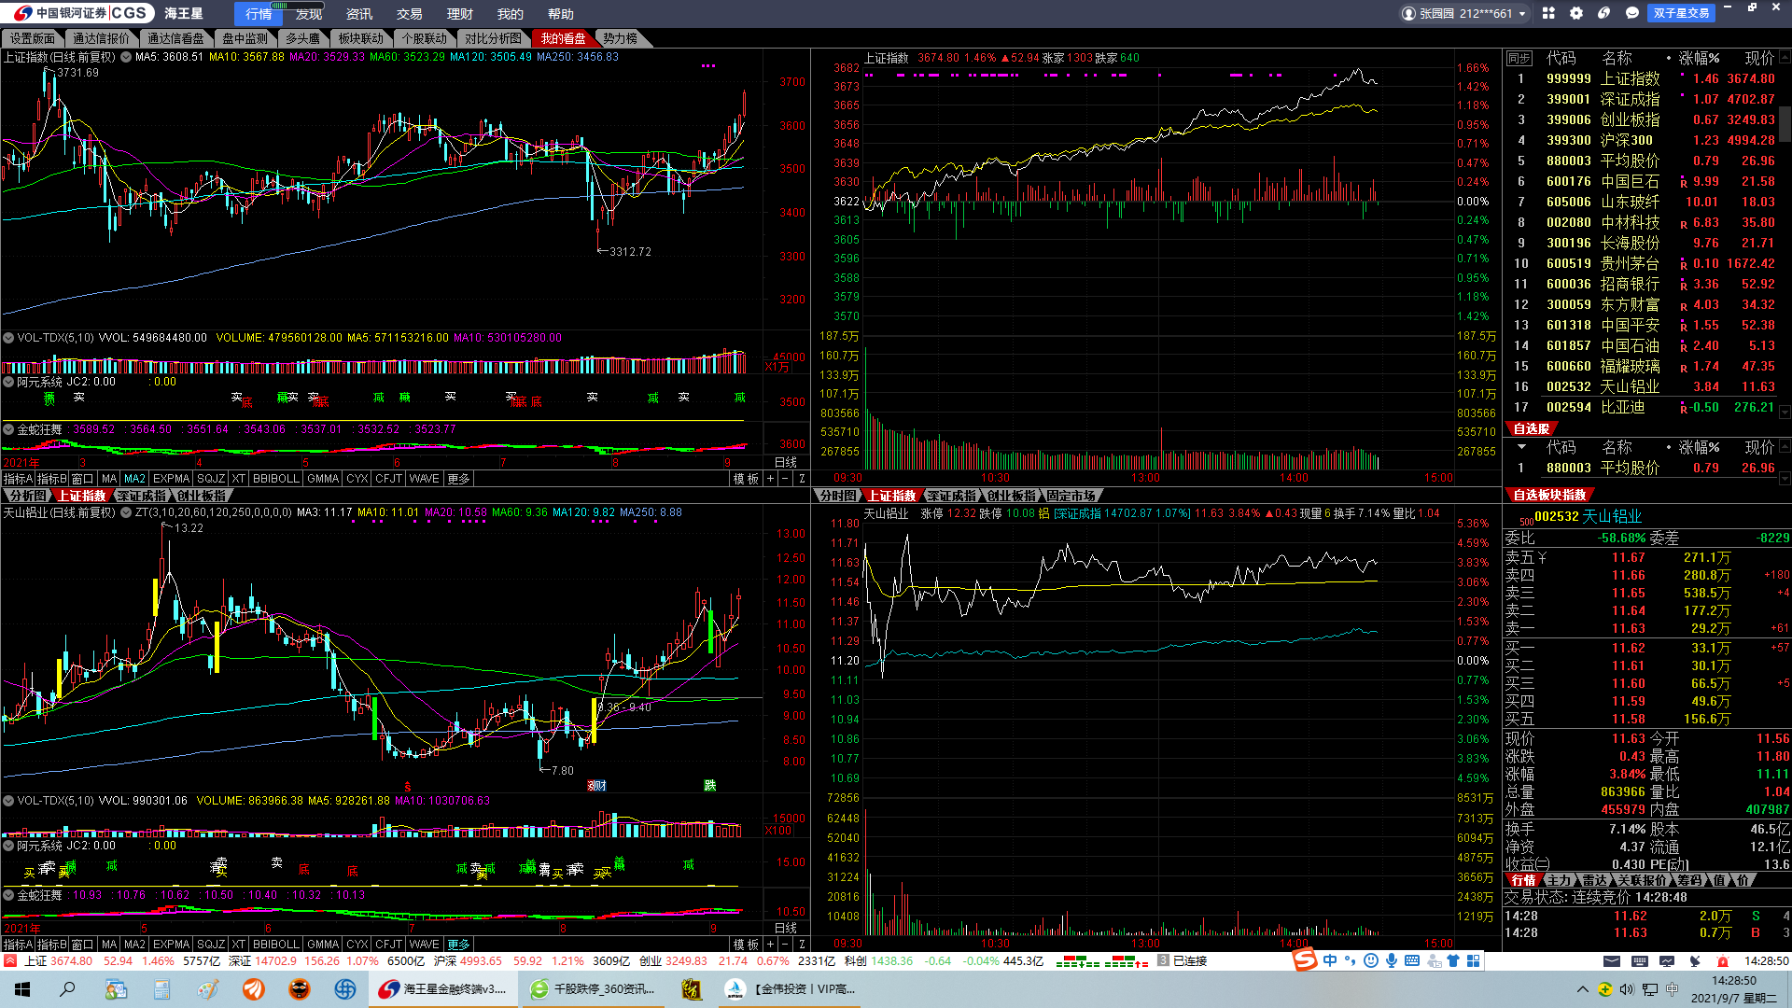Expand 更多 indicators in upper chart toolbar
Image resolution: width=1792 pixels, height=1008 pixels.
tap(458, 479)
